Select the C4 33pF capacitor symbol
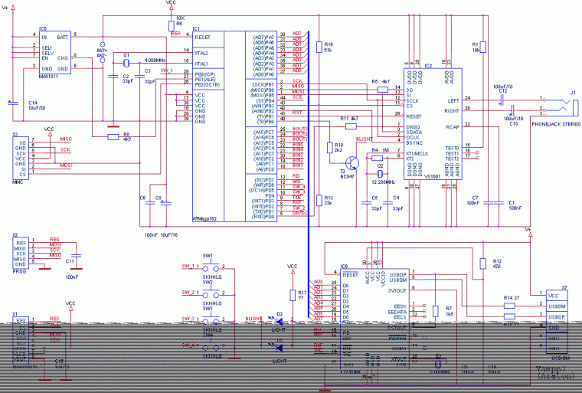 [387, 203]
